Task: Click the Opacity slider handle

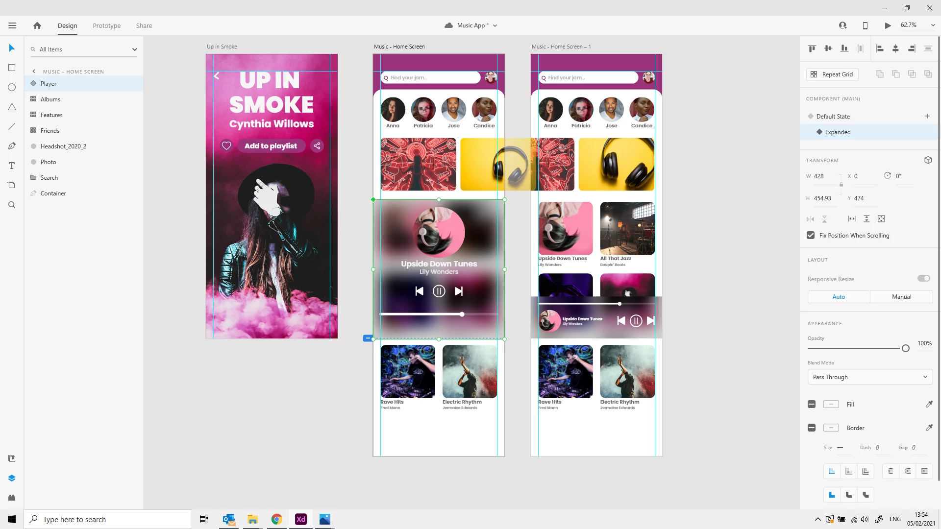Action: [x=906, y=348]
